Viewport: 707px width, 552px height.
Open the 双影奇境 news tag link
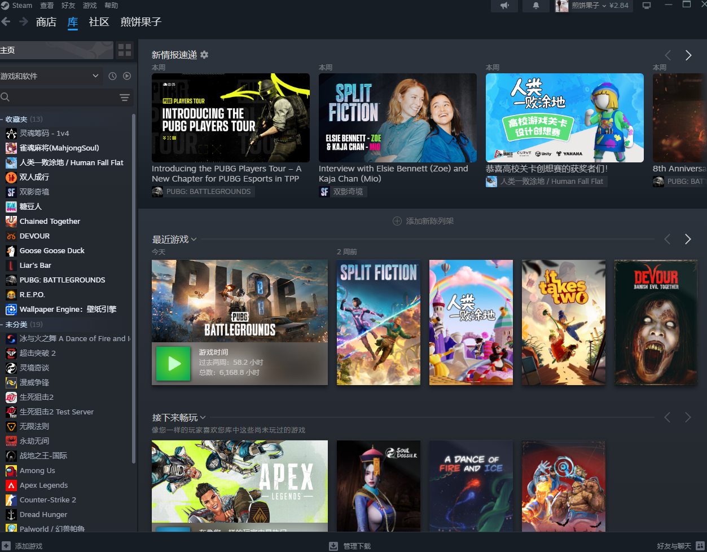click(x=343, y=192)
